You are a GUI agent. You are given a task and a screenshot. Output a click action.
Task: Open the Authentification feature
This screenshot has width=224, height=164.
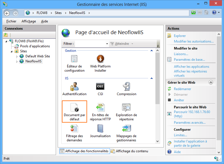(x=74, y=89)
